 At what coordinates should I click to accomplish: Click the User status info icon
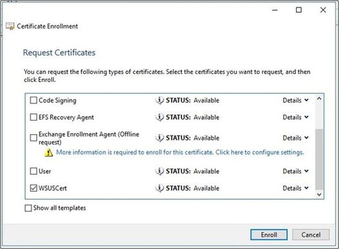160,171
